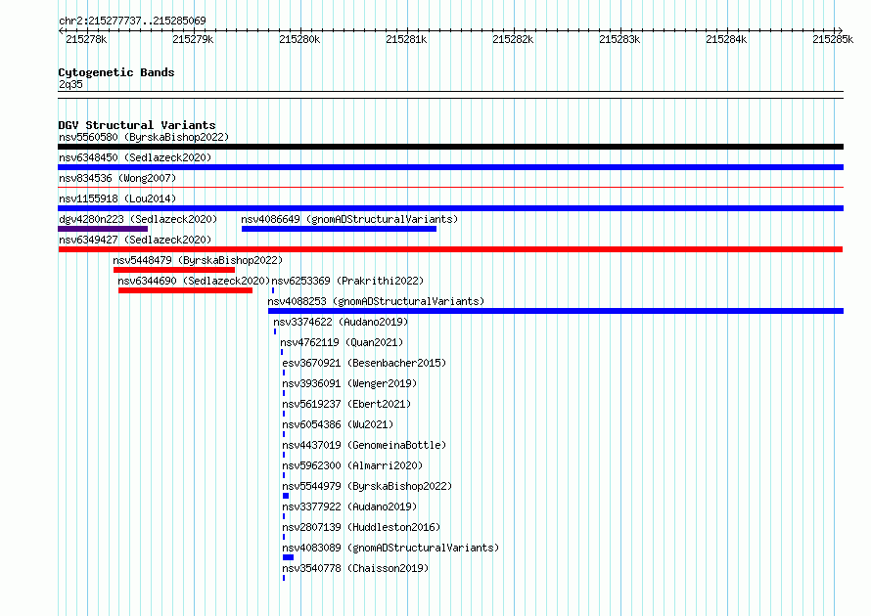871x616 pixels.
Task: Click the 215283k ruler tick label
Action: pos(619,39)
